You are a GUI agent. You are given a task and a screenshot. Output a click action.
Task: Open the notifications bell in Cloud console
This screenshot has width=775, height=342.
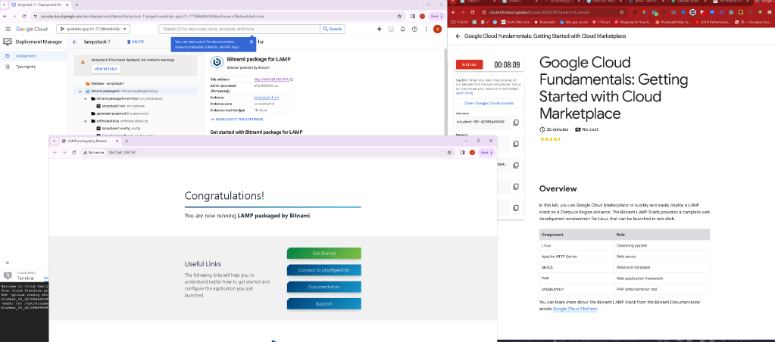pos(403,29)
